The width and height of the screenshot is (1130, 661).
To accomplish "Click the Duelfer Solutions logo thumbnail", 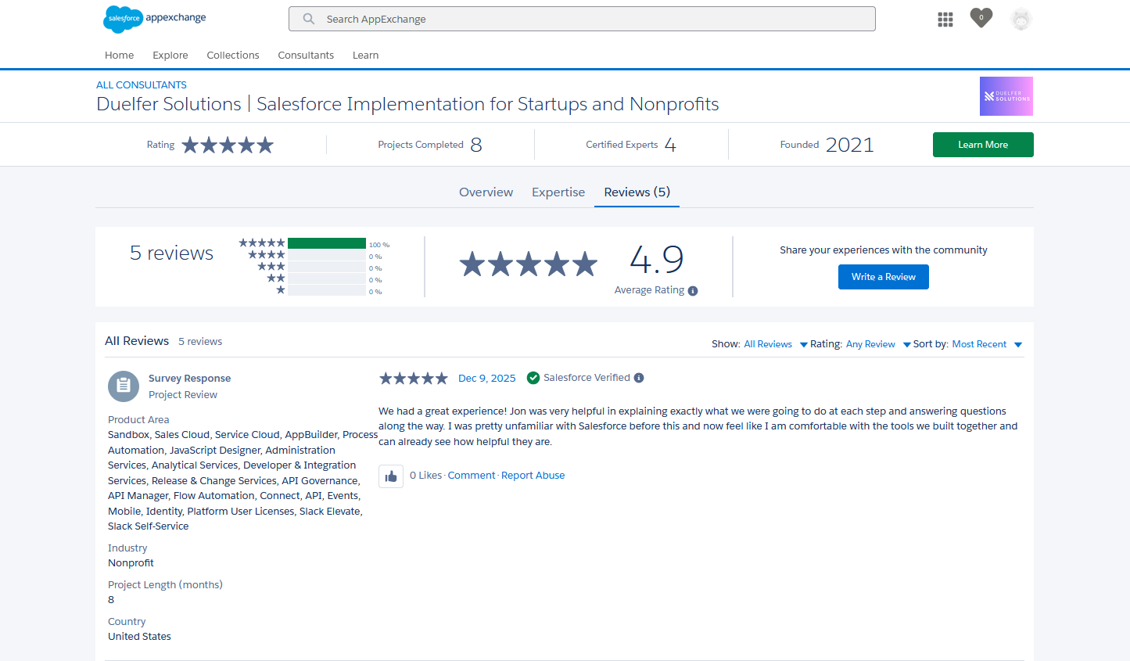I will point(1006,96).
